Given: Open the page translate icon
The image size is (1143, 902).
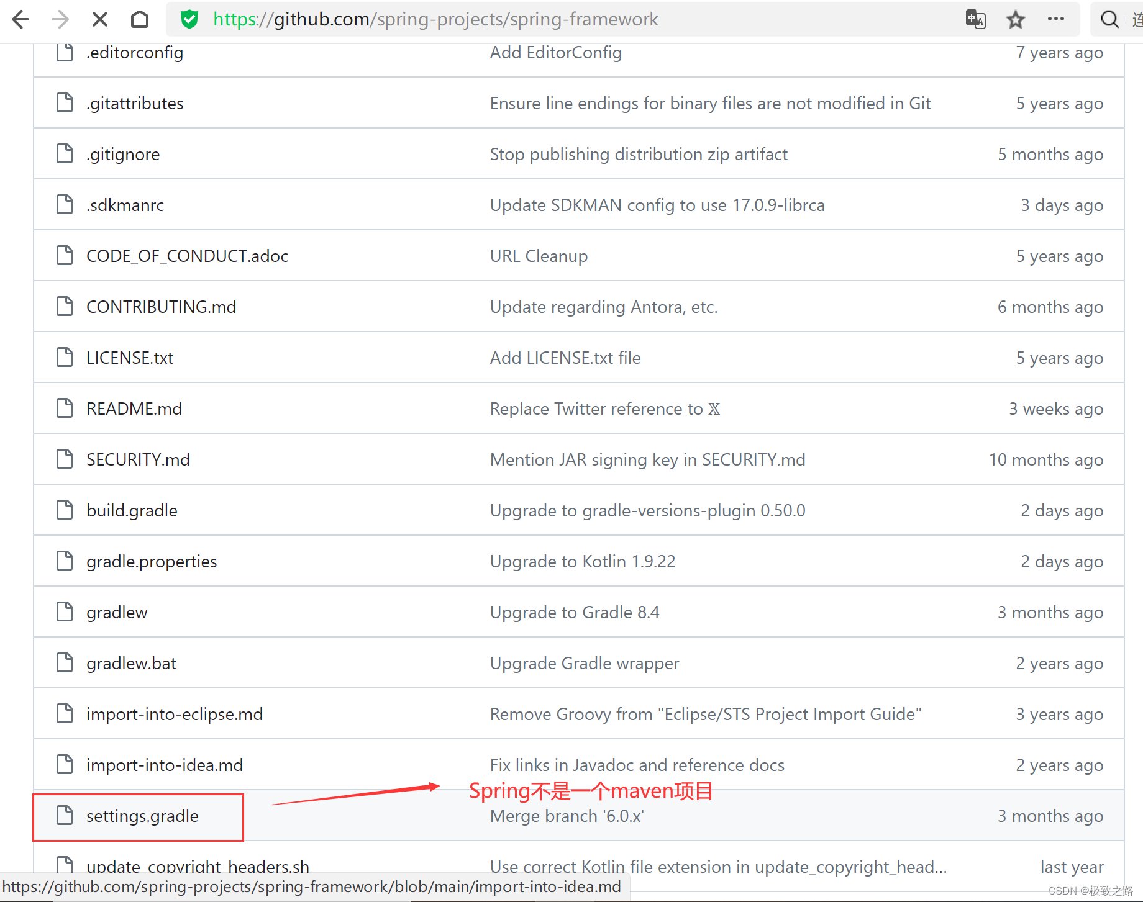Looking at the screenshot, I should [x=976, y=19].
